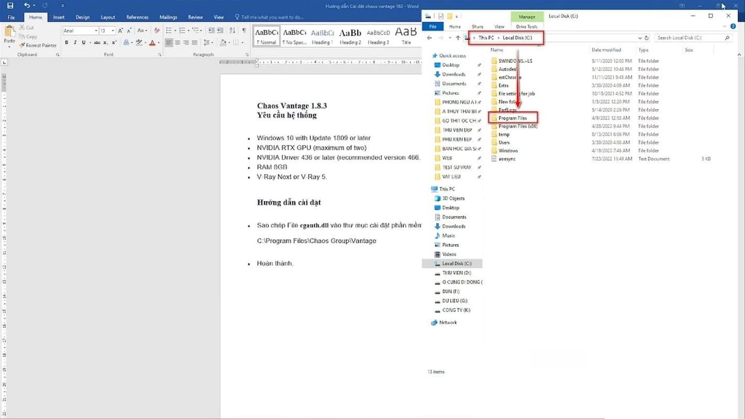Select the Format Painter tool

click(x=38, y=46)
